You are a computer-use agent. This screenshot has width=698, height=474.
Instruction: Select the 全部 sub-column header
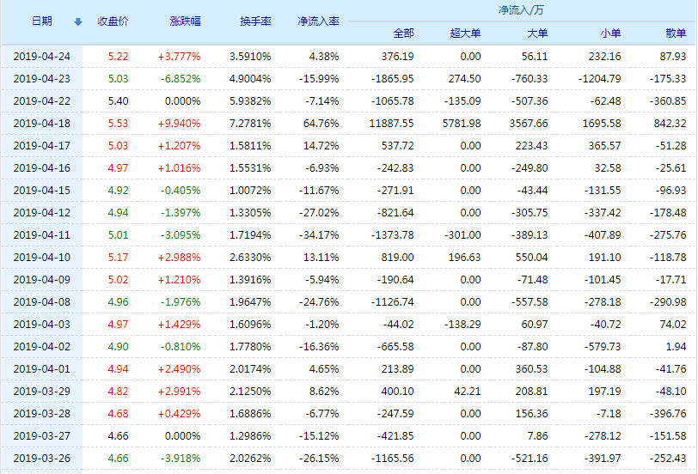[x=402, y=33]
